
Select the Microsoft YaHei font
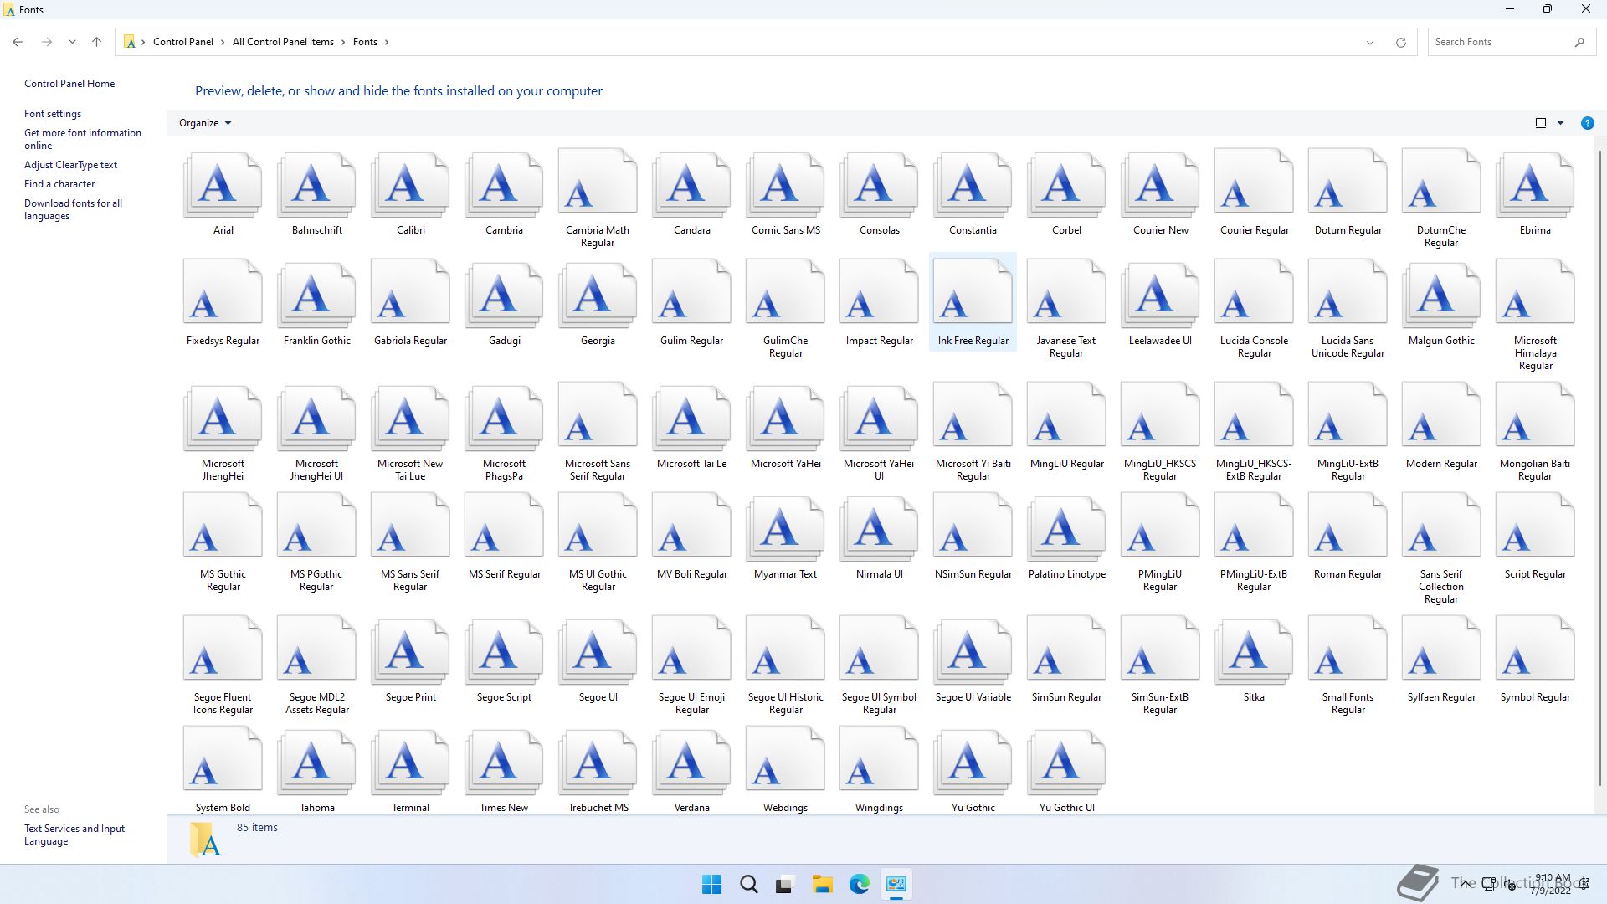785,427
